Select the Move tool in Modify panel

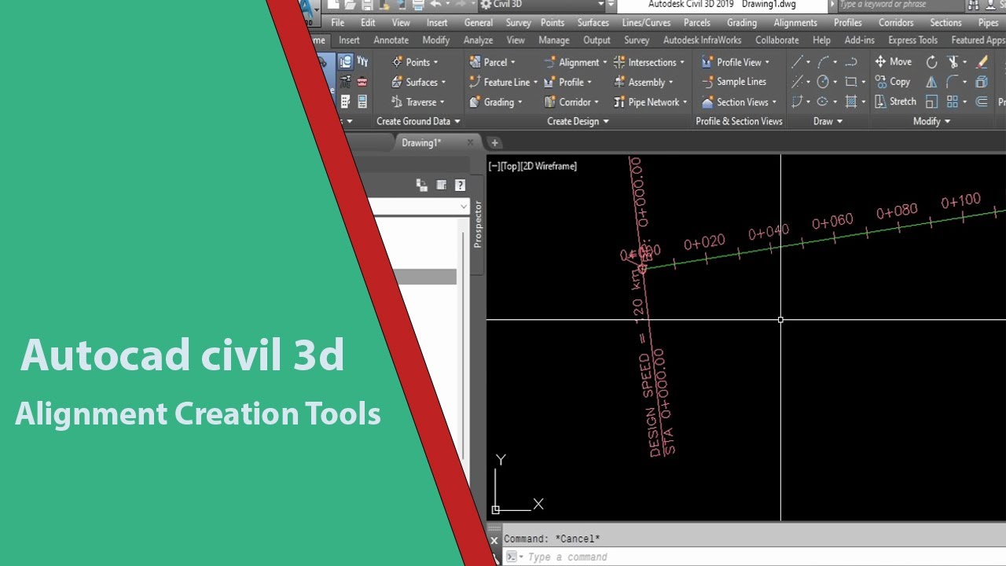894,61
